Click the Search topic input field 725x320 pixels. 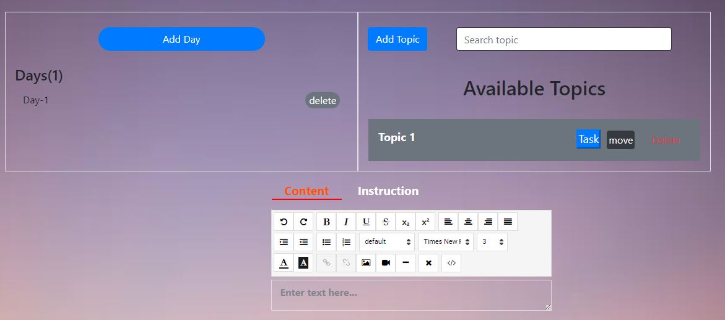563,40
